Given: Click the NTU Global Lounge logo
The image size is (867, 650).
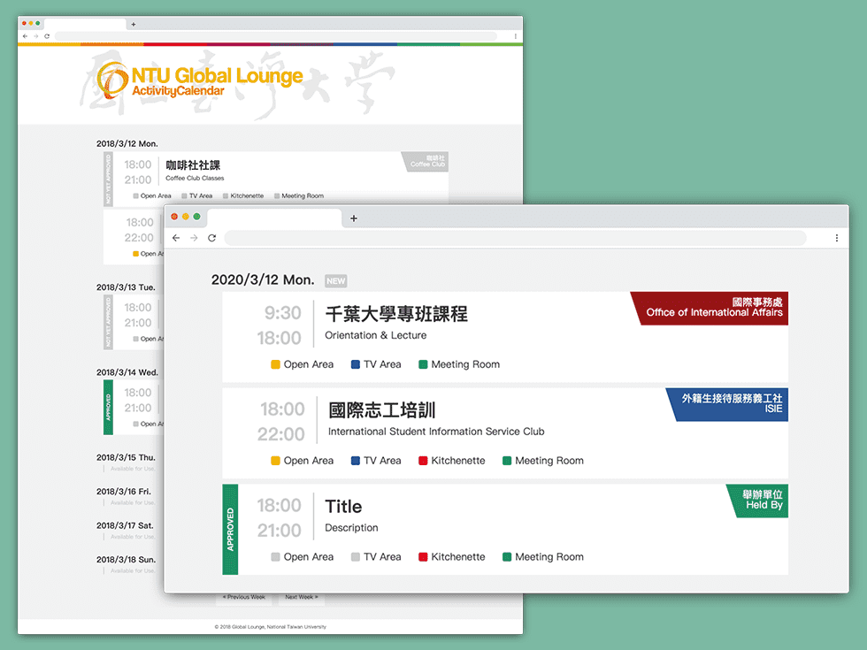Looking at the screenshot, I should (200, 80).
